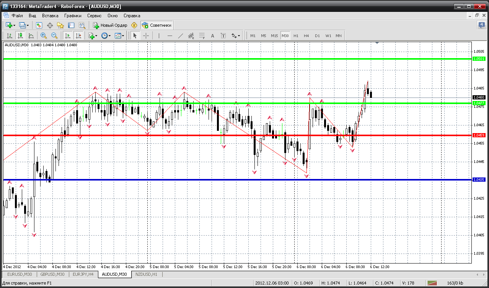Open the Arrows objects dropdown
This screenshot has height=288, width=489.
coord(236,36)
